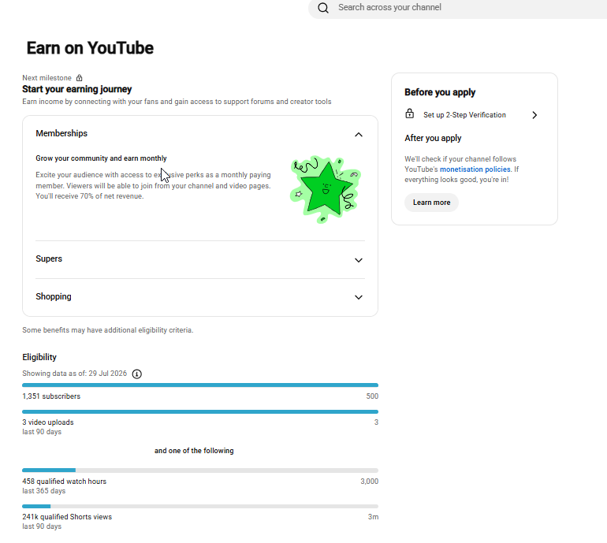Click the lock icon beside Next milestone
This screenshot has width=607, height=543.
pos(80,78)
